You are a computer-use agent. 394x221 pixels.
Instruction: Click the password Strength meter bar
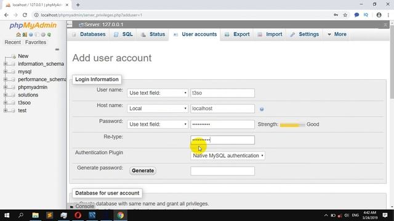pyautogui.click(x=292, y=125)
